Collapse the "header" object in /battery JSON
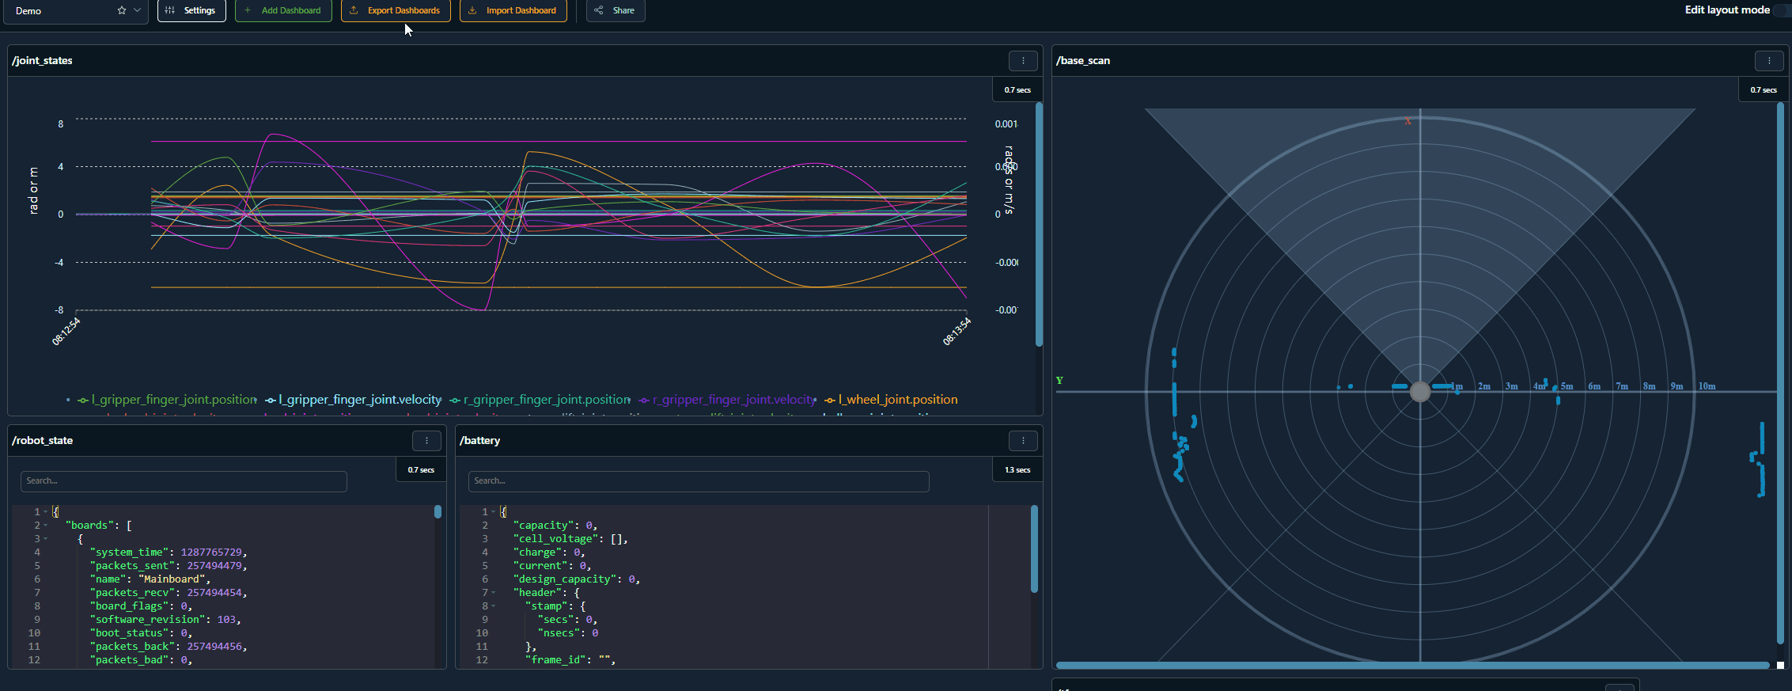The height and width of the screenshot is (691, 1792). click(494, 593)
